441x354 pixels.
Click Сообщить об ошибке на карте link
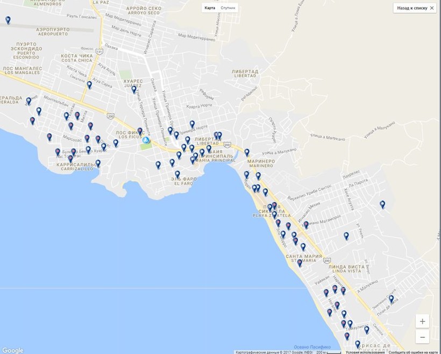coord(410,352)
